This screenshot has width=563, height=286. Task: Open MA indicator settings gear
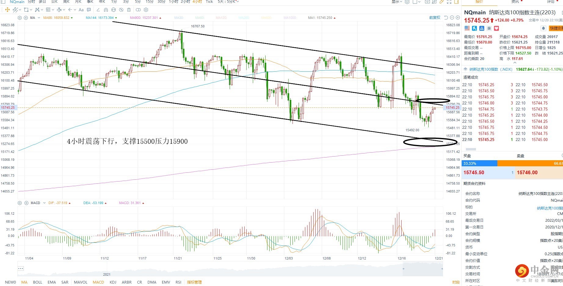pos(20,18)
